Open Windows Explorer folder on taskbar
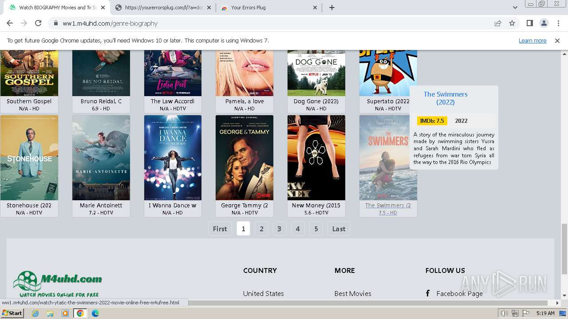This screenshot has height=319, width=568. (x=50, y=313)
